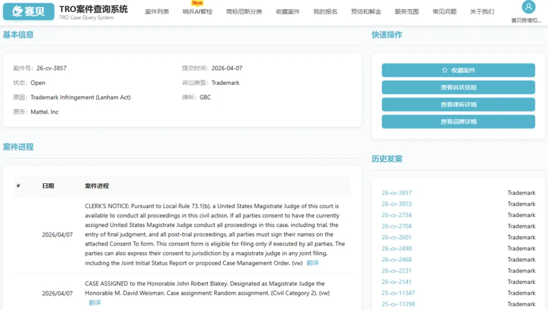Click the 案件进程 column header in table
Screen dimensions: 548x310
[97, 186]
